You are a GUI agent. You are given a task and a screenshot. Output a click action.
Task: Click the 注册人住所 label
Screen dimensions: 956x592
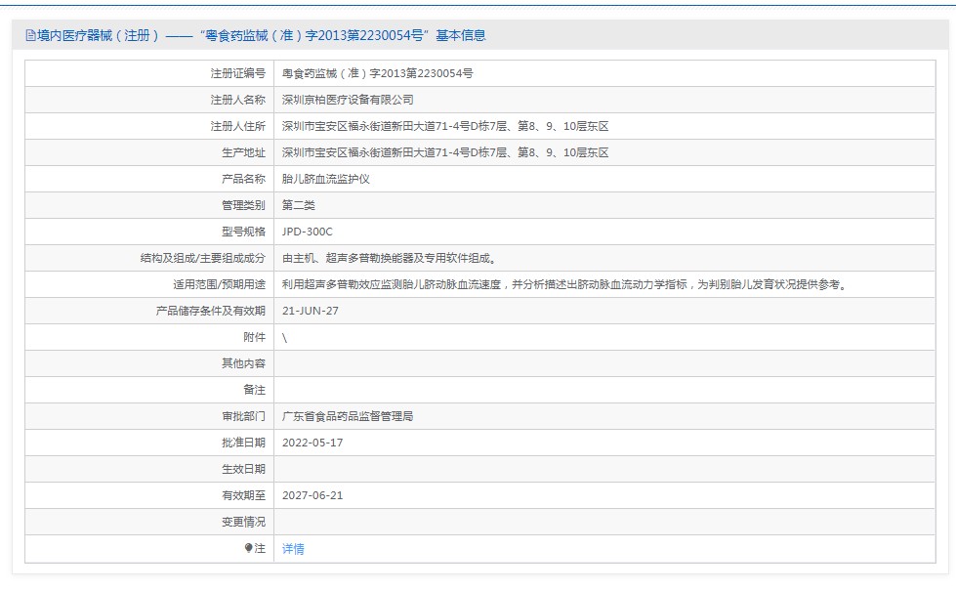238,126
